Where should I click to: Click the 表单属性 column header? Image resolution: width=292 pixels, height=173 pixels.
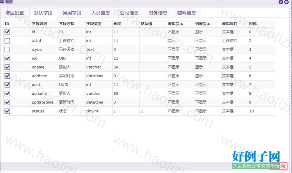(234, 24)
